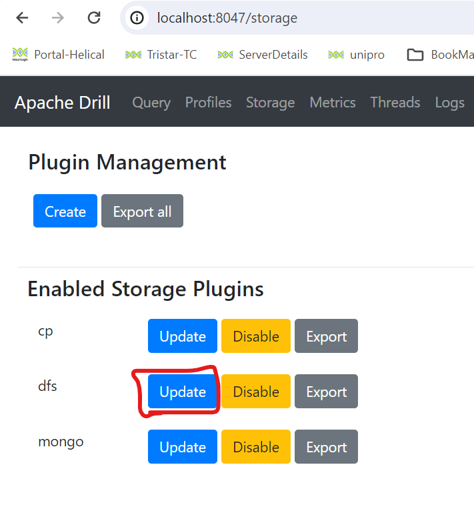
Task: Click the Plugin Management heading
Action: coord(127,162)
